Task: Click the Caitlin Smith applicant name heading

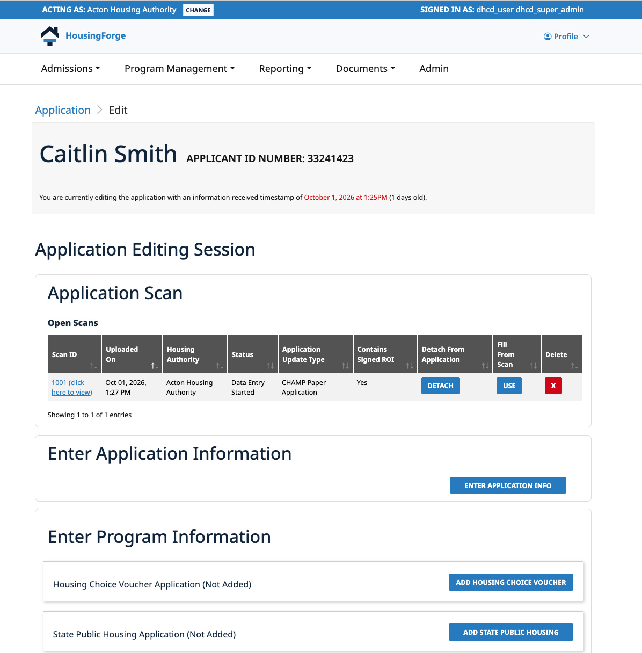Action: (108, 154)
